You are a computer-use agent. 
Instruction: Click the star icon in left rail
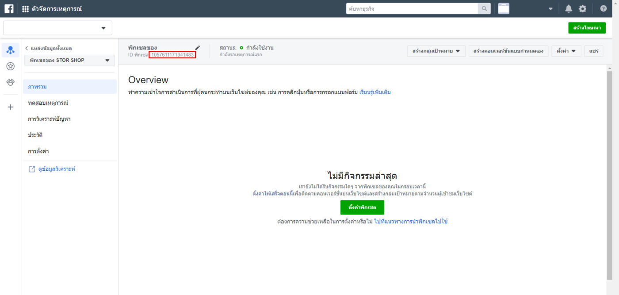pos(11,66)
